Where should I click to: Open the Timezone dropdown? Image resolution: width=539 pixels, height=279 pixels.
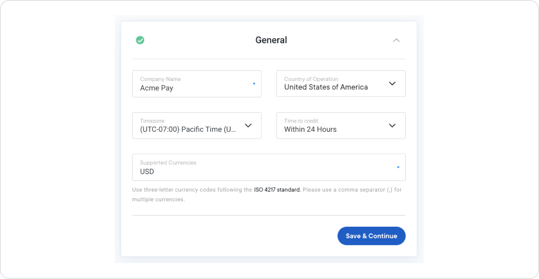pos(197,125)
